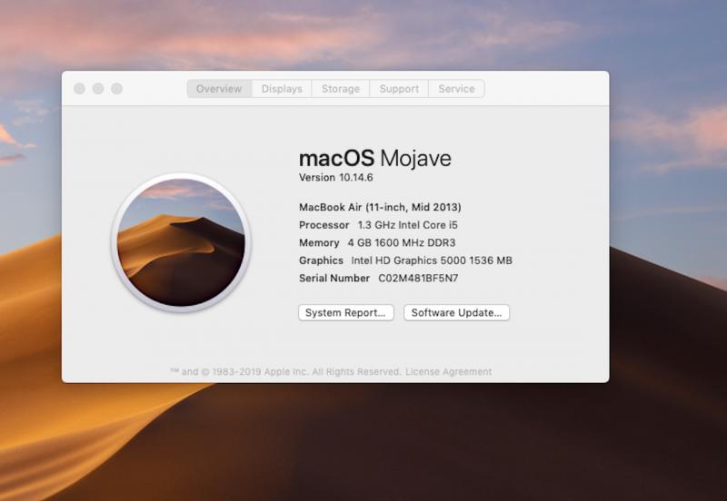Click the Apple Inc. copyright notice
Viewport: 727px width, 501px height.
point(285,371)
